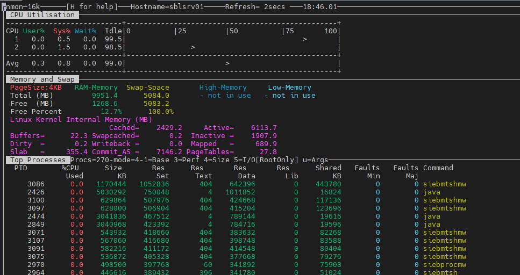Click the 'User%' column header
Viewport: 520px width, 275px height.
pos(34,31)
